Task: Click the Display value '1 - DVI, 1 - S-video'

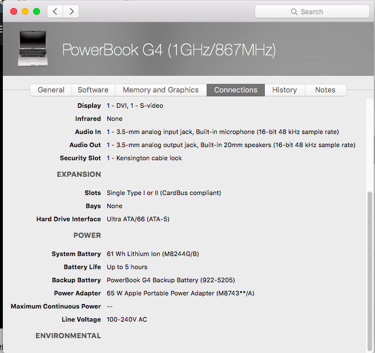Action: tap(135, 106)
